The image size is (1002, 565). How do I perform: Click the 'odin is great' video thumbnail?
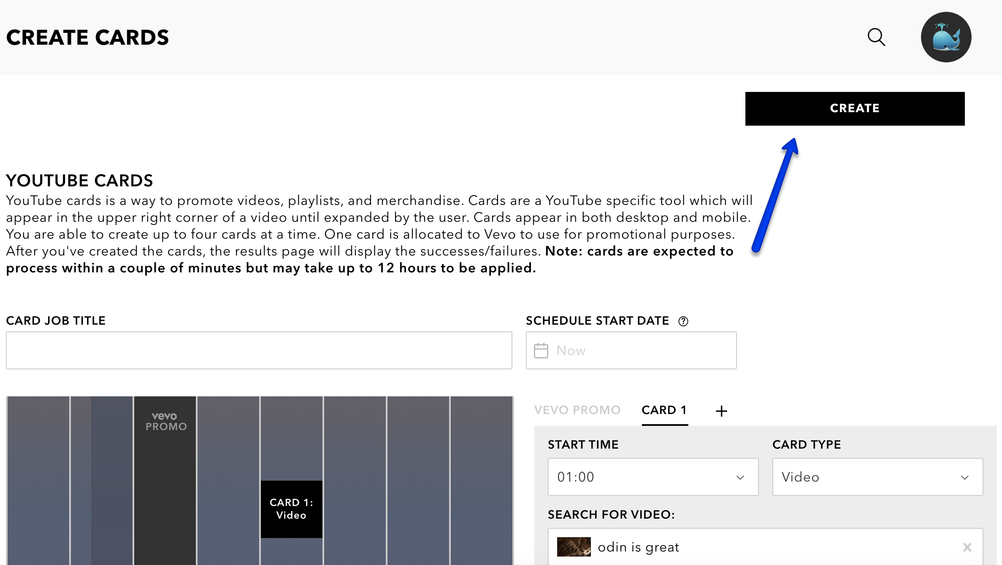574,547
